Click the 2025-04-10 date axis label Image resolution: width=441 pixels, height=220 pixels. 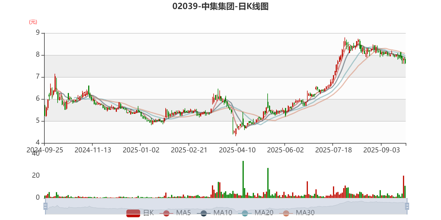point(237,150)
